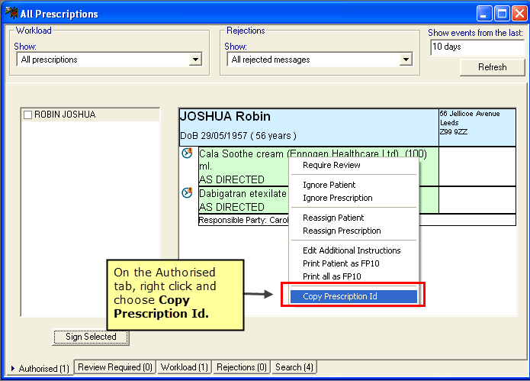
Task: Click the Cala Soothe cream prescription status icon
Action: [x=187, y=153]
